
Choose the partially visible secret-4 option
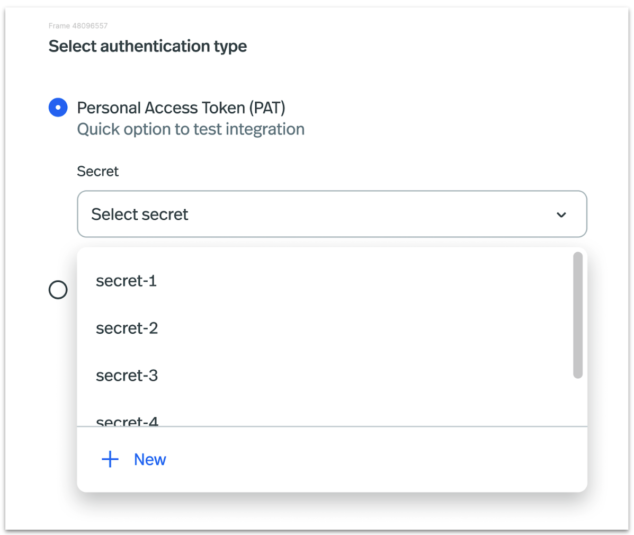click(x=127, y=421)
